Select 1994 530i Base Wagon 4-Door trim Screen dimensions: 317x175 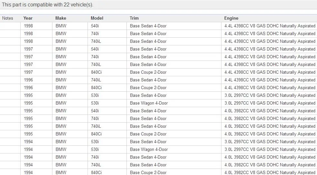coord(149,149)
